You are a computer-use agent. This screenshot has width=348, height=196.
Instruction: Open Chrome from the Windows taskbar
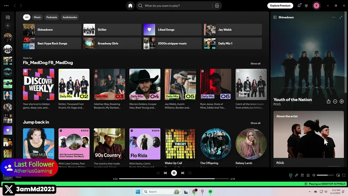[194, 192]
